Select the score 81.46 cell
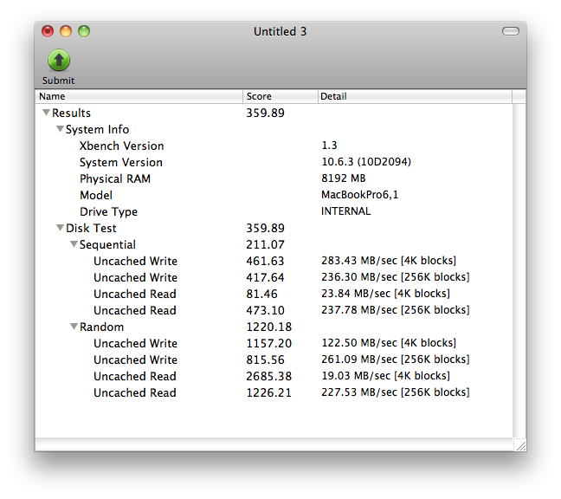This screenshot has width=561, height=499. pos(261,294)
